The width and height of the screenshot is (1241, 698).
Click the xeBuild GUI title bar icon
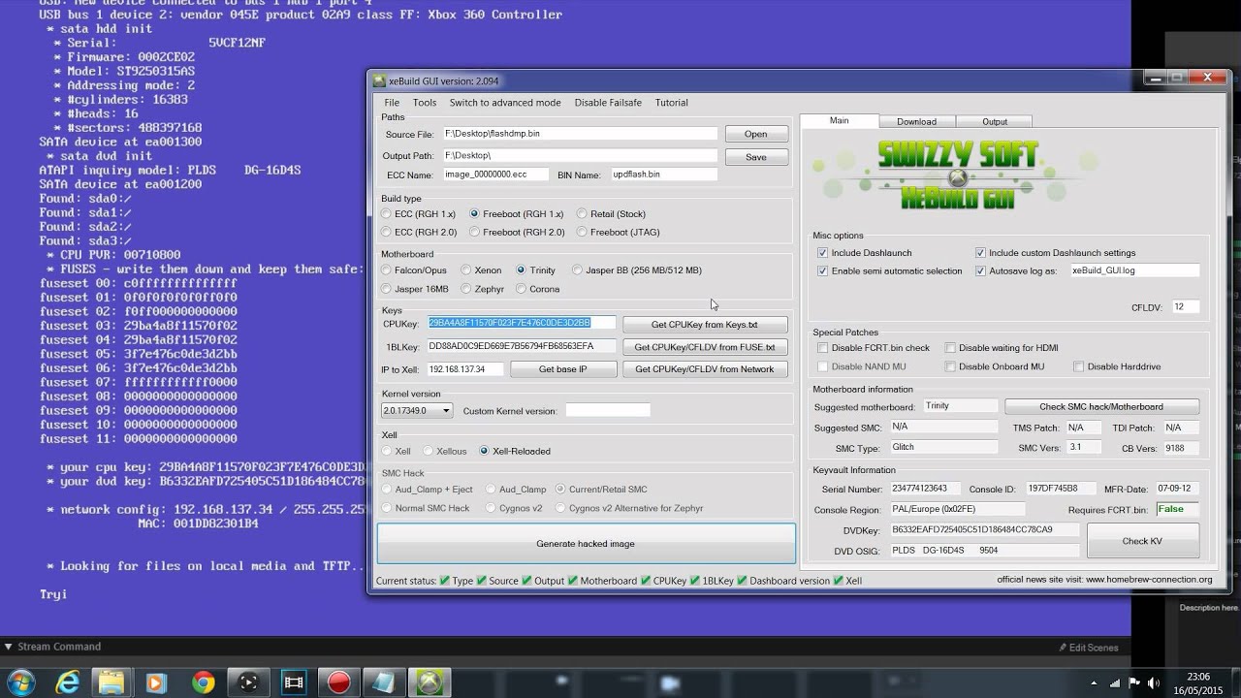pyautogui.click(x=378, y=81)
